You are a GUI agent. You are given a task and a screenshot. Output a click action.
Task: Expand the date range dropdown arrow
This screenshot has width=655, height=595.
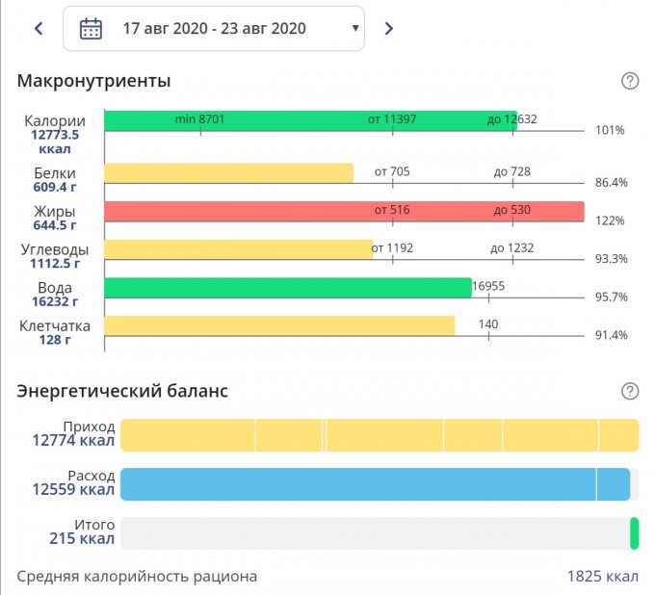(x=356, y=29)
